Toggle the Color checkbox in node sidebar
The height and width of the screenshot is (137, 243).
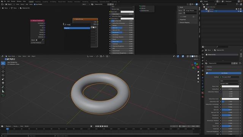click(182, 17)
